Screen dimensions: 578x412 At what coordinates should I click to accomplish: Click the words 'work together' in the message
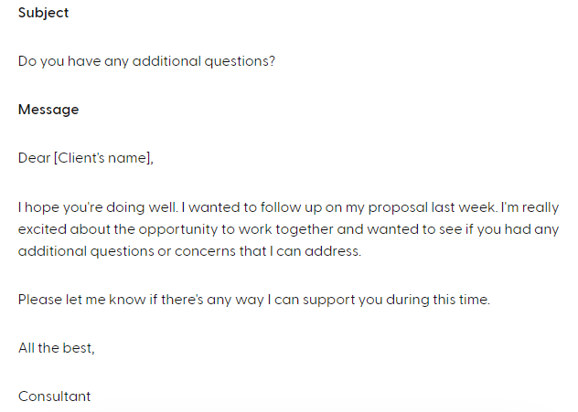pyautogui.click(x=285, y=229)
